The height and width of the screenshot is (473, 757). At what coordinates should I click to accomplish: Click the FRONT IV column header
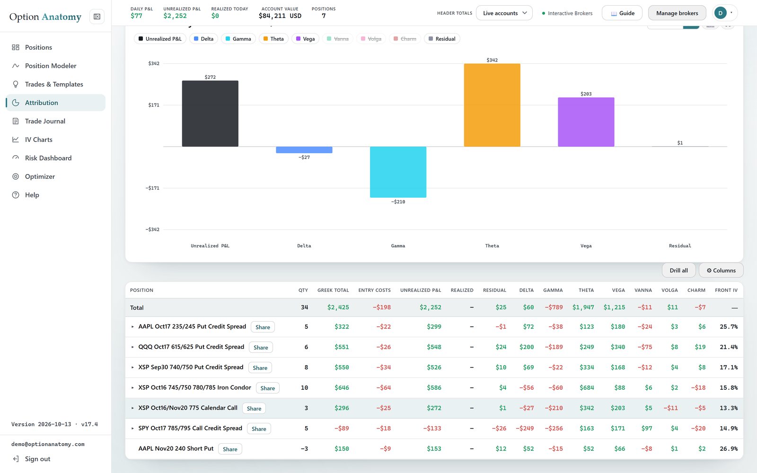pos(726,290)
